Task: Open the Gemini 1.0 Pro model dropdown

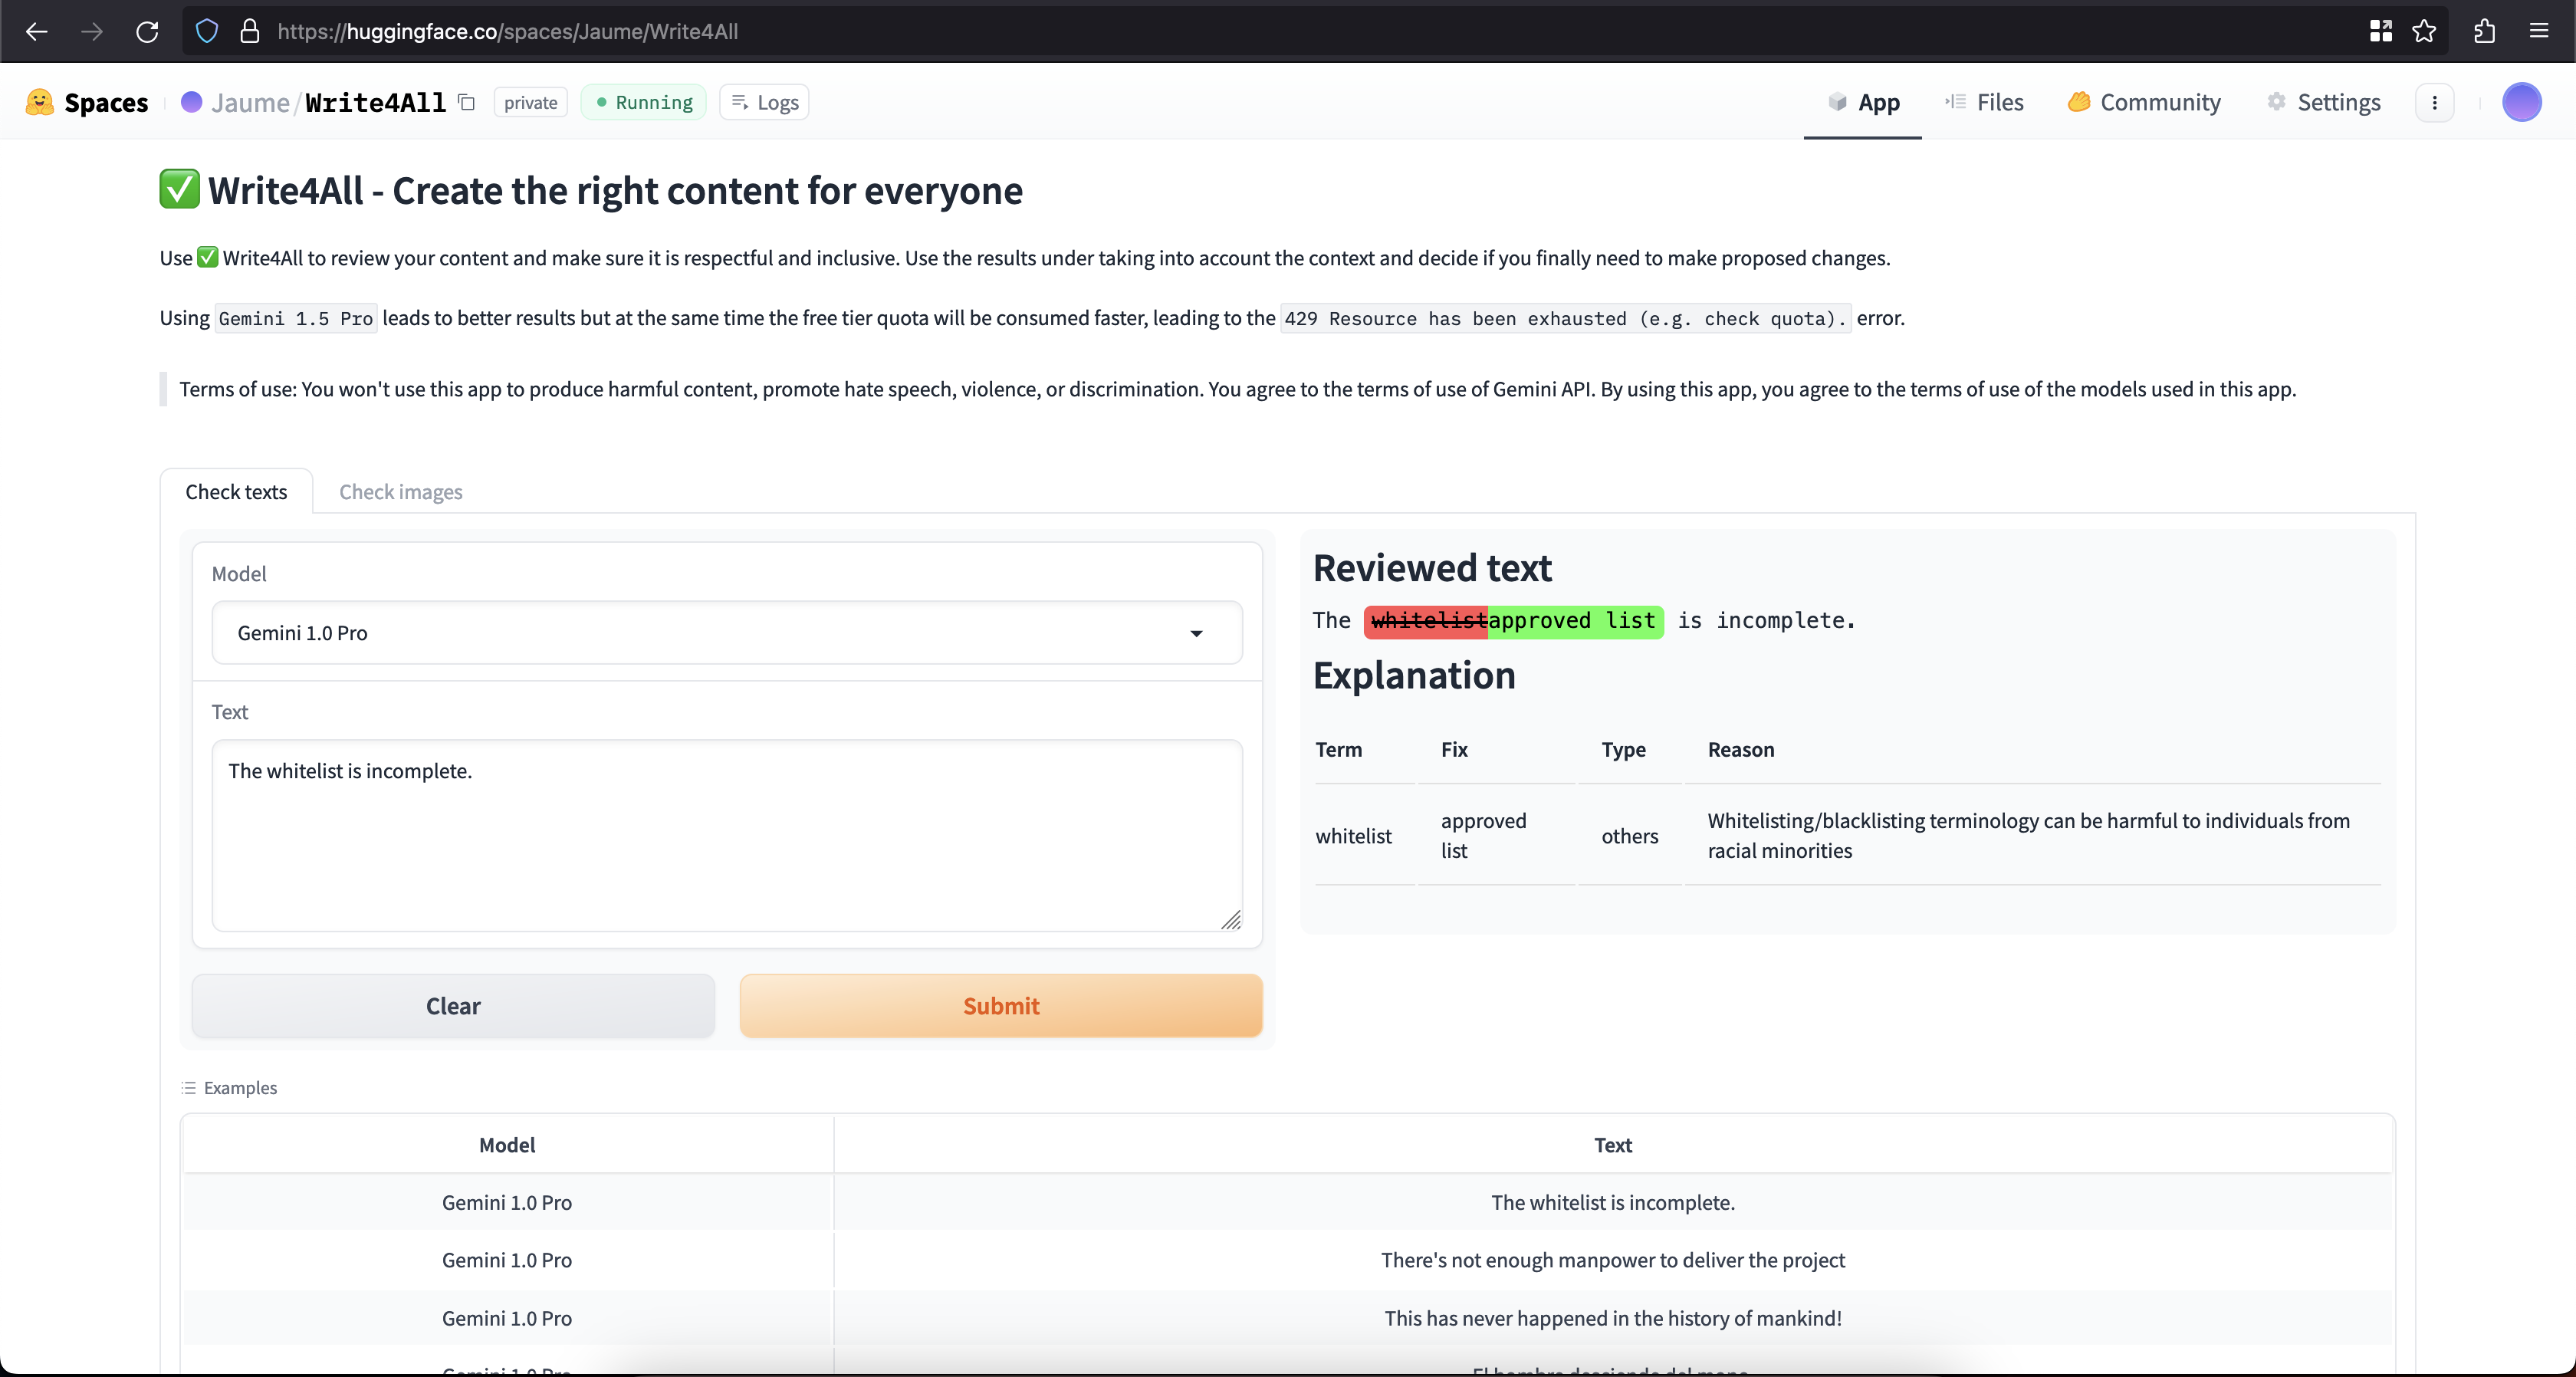Action: (x=726, y=633)
